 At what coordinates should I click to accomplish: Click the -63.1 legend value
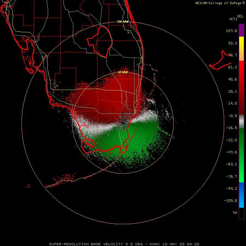pyautogui.click(x=232, y=164)
